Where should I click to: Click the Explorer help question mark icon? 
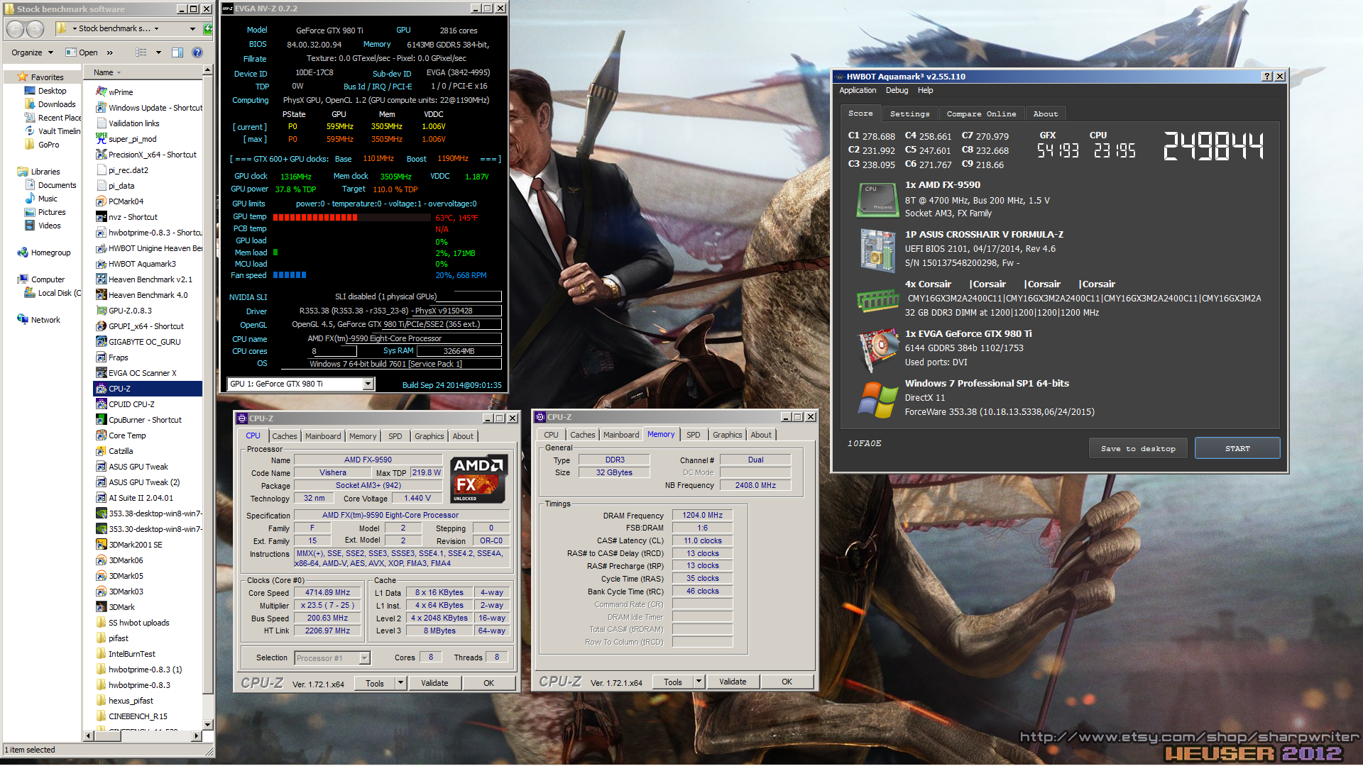click(x=197, y=52)
